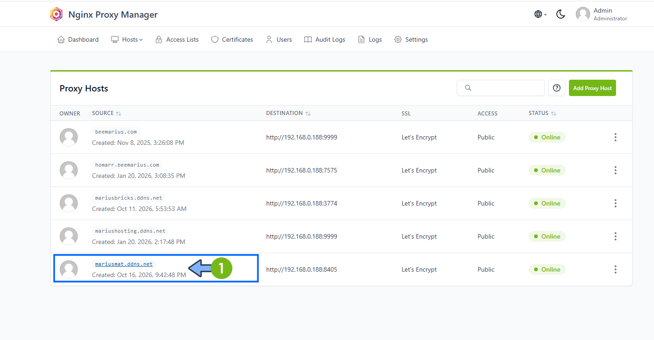The width and height of the screenshot is (654, 340).
Task: Click destination http://192.168.0.188:3774
Action: tap(302, 203)
